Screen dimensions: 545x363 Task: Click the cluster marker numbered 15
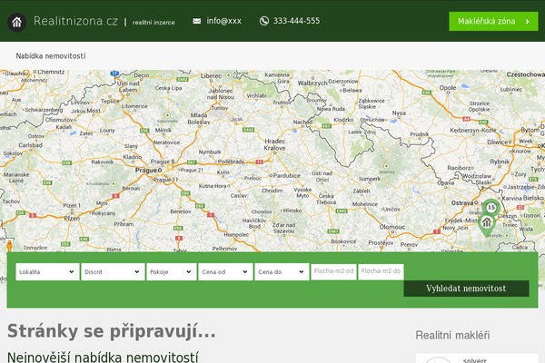click(490, 208)
